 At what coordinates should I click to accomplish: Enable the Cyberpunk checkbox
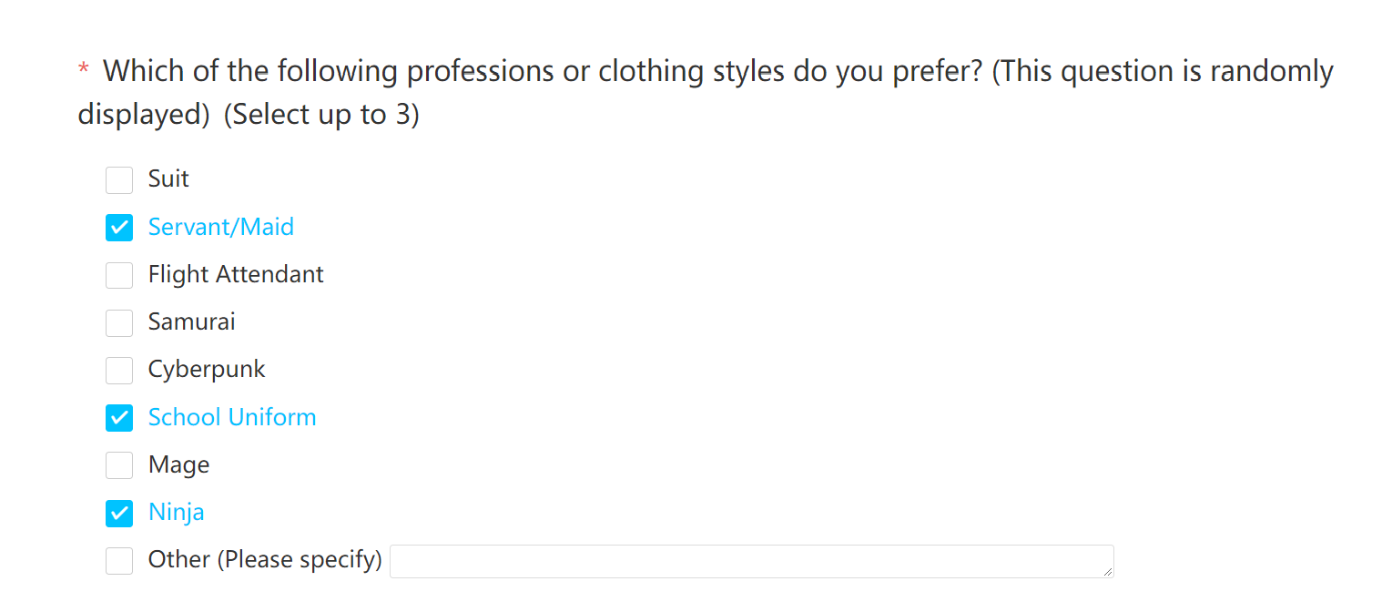point(119,370)
